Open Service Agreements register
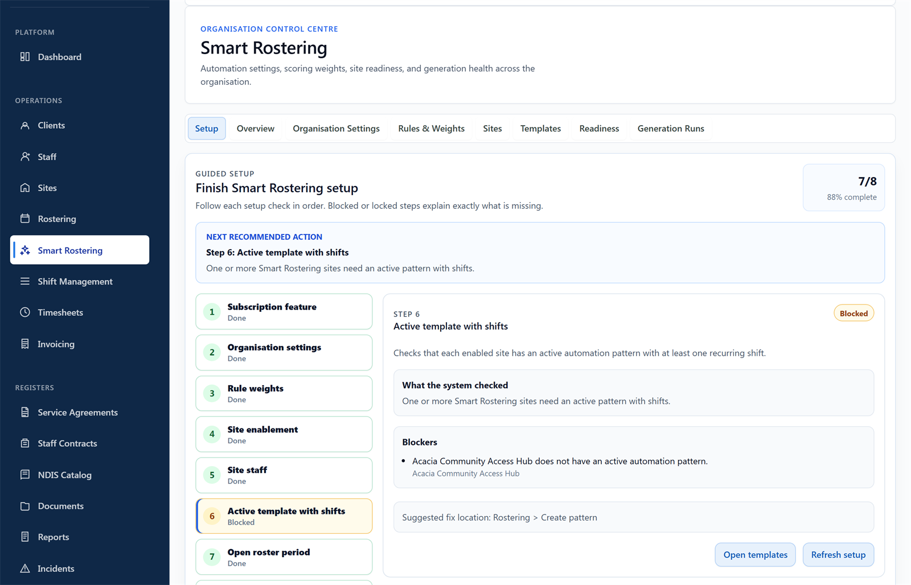The width and height of the screenshot is (911, 585). 80,412
